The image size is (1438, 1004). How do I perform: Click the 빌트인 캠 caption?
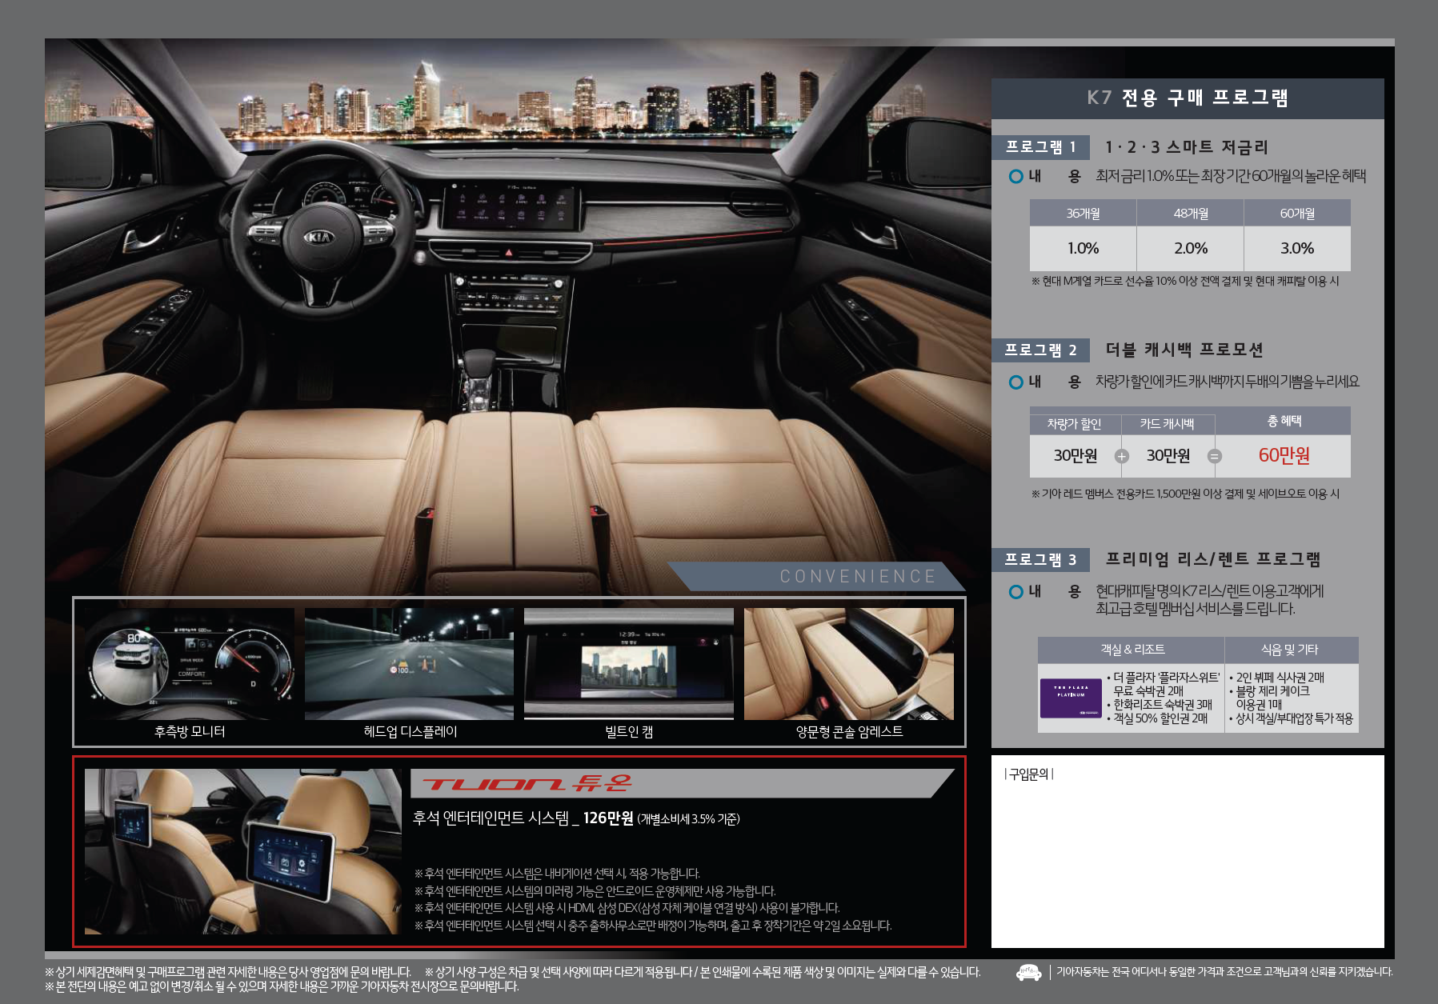pyautogui.click(x=629, y=731)
